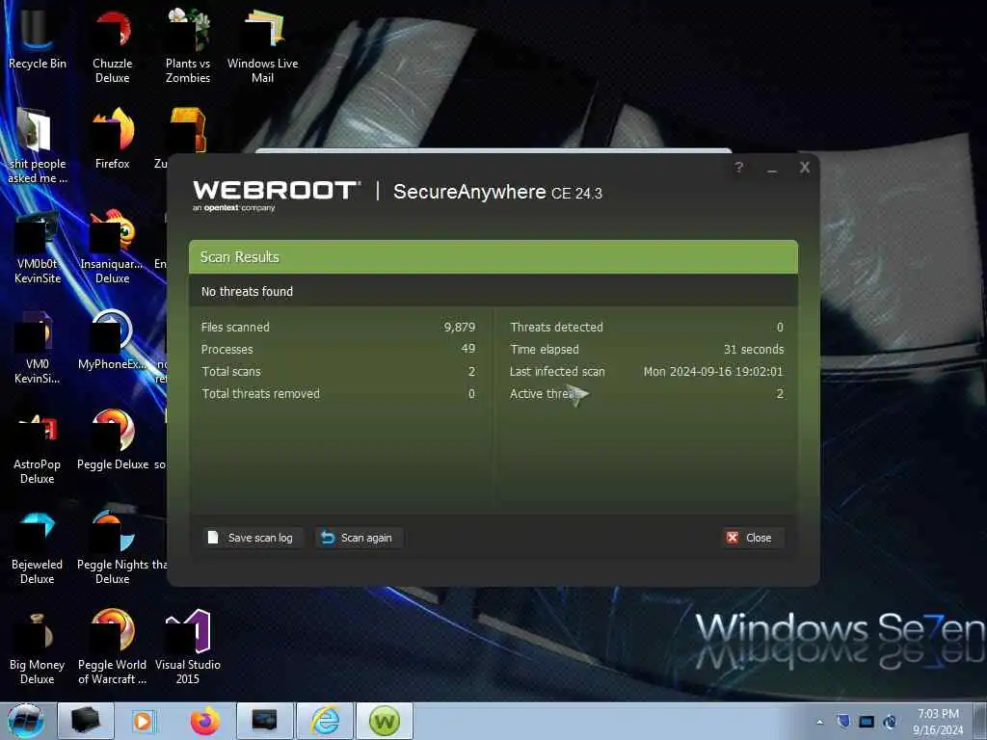
Task: Select the Peggle Nights Deluxe desktop icon
Action: click(x=112, y=547)
